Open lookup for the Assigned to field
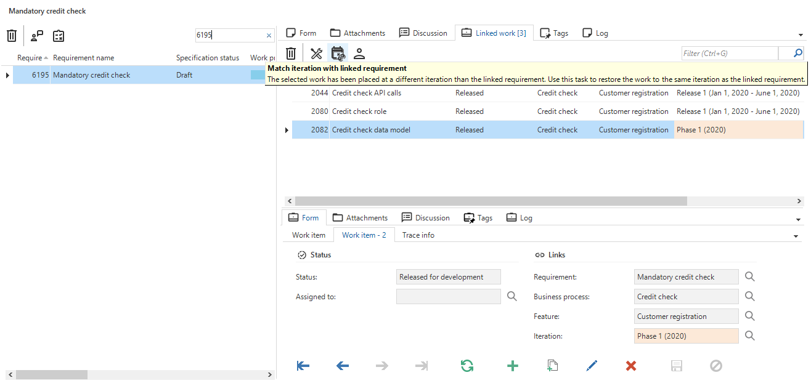 click(x=512, y=297)
